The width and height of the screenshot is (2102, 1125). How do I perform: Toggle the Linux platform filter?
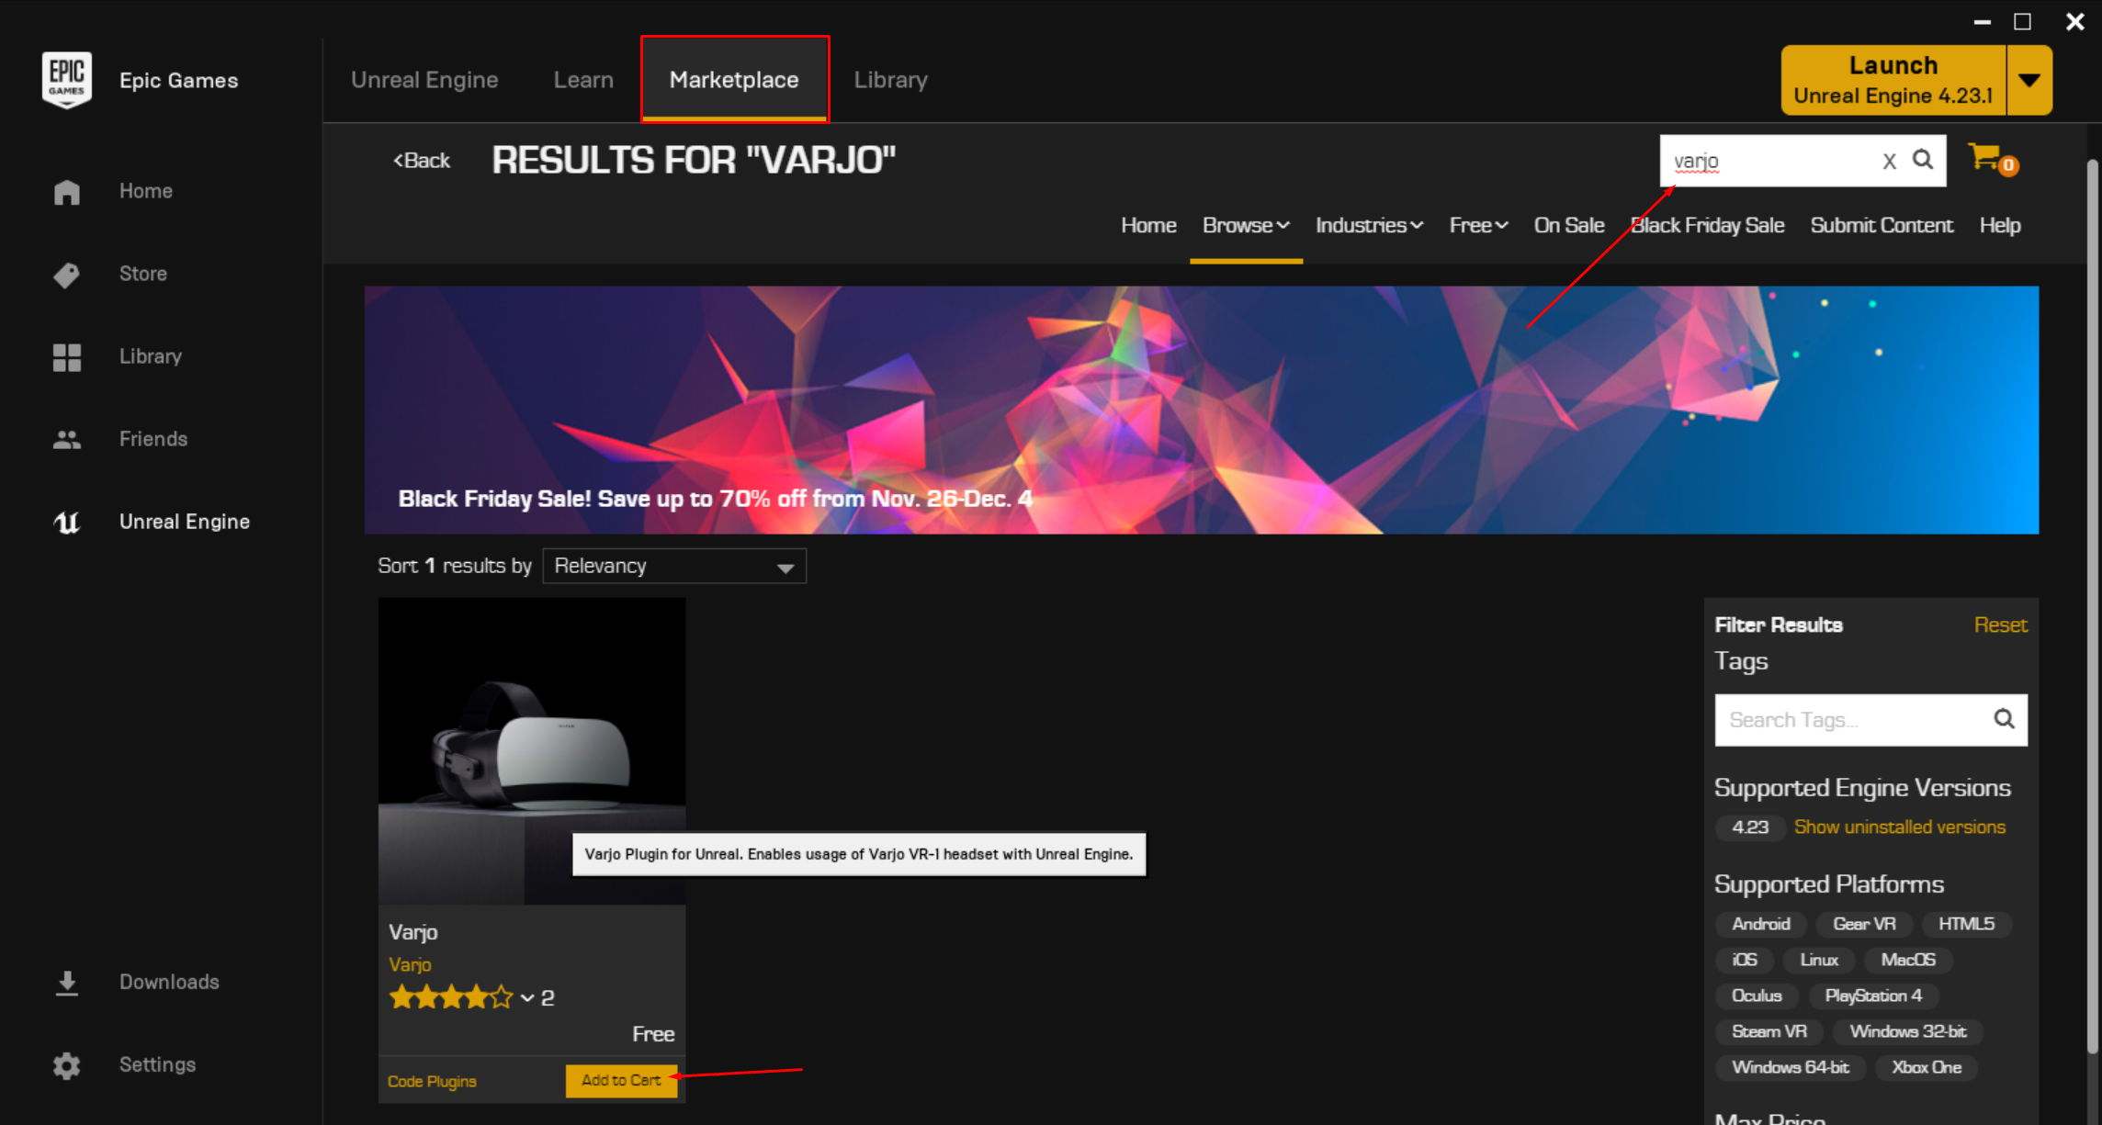pos(1818,960)
